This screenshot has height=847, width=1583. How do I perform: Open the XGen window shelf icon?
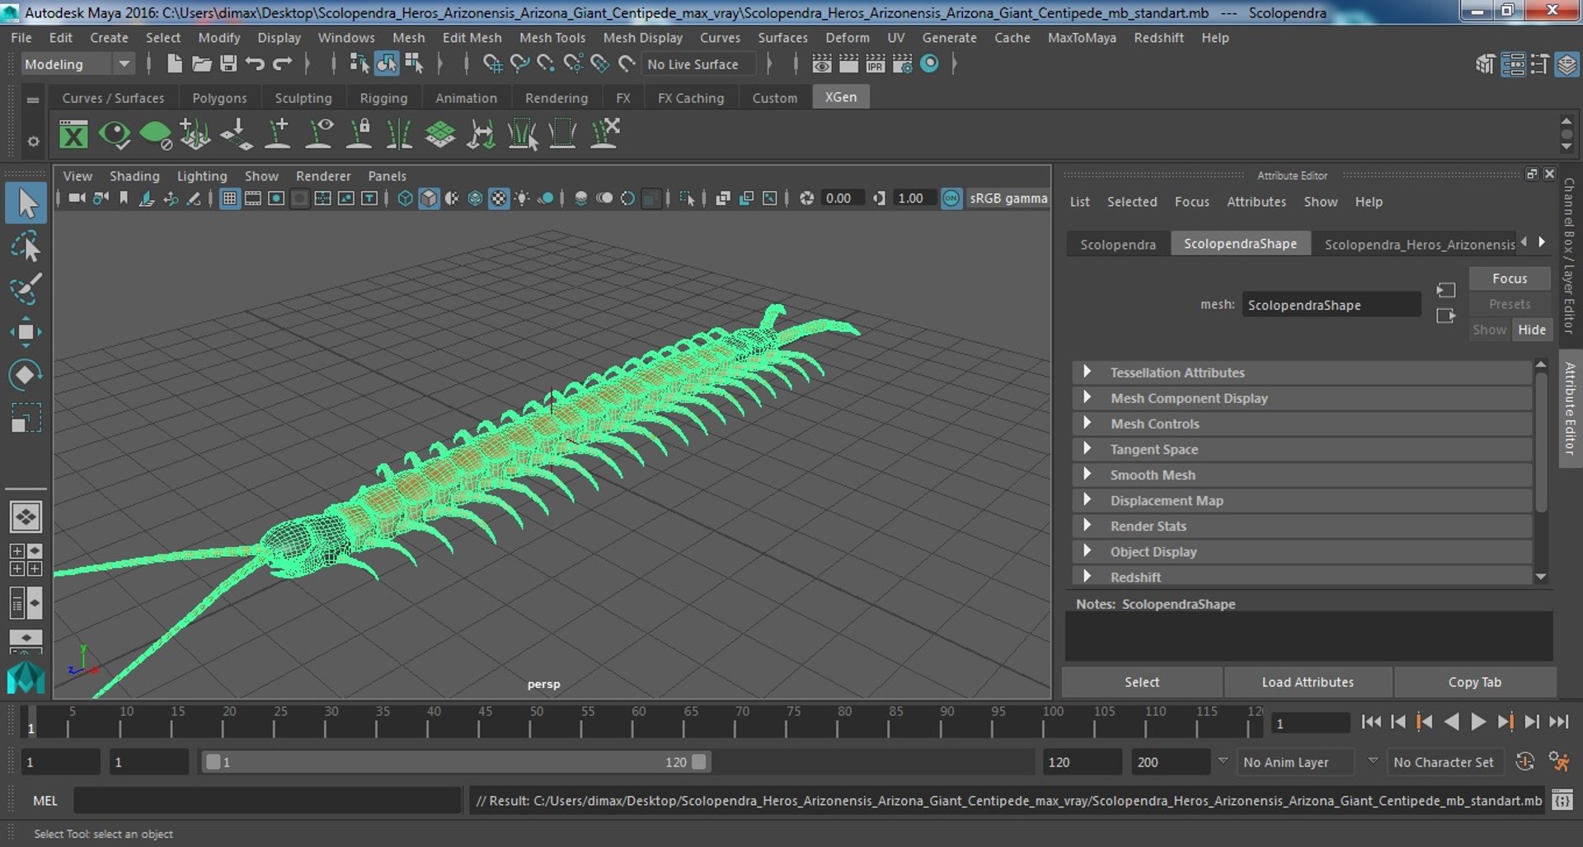tap(73, 133)
